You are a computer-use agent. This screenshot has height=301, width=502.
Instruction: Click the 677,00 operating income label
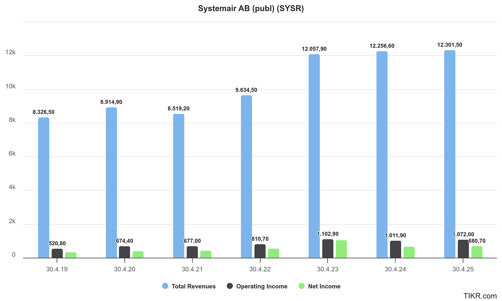192,241
